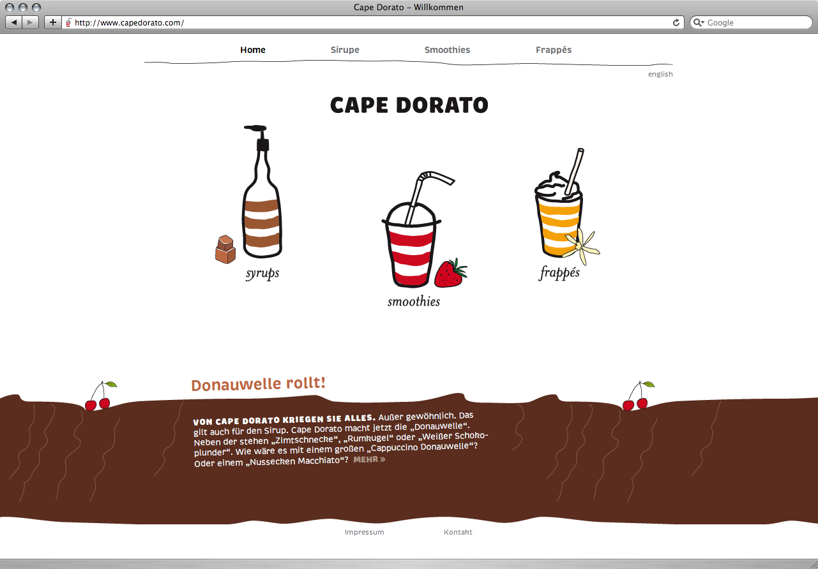Open the Impressum footer link
818x569 pixels.
365,532
